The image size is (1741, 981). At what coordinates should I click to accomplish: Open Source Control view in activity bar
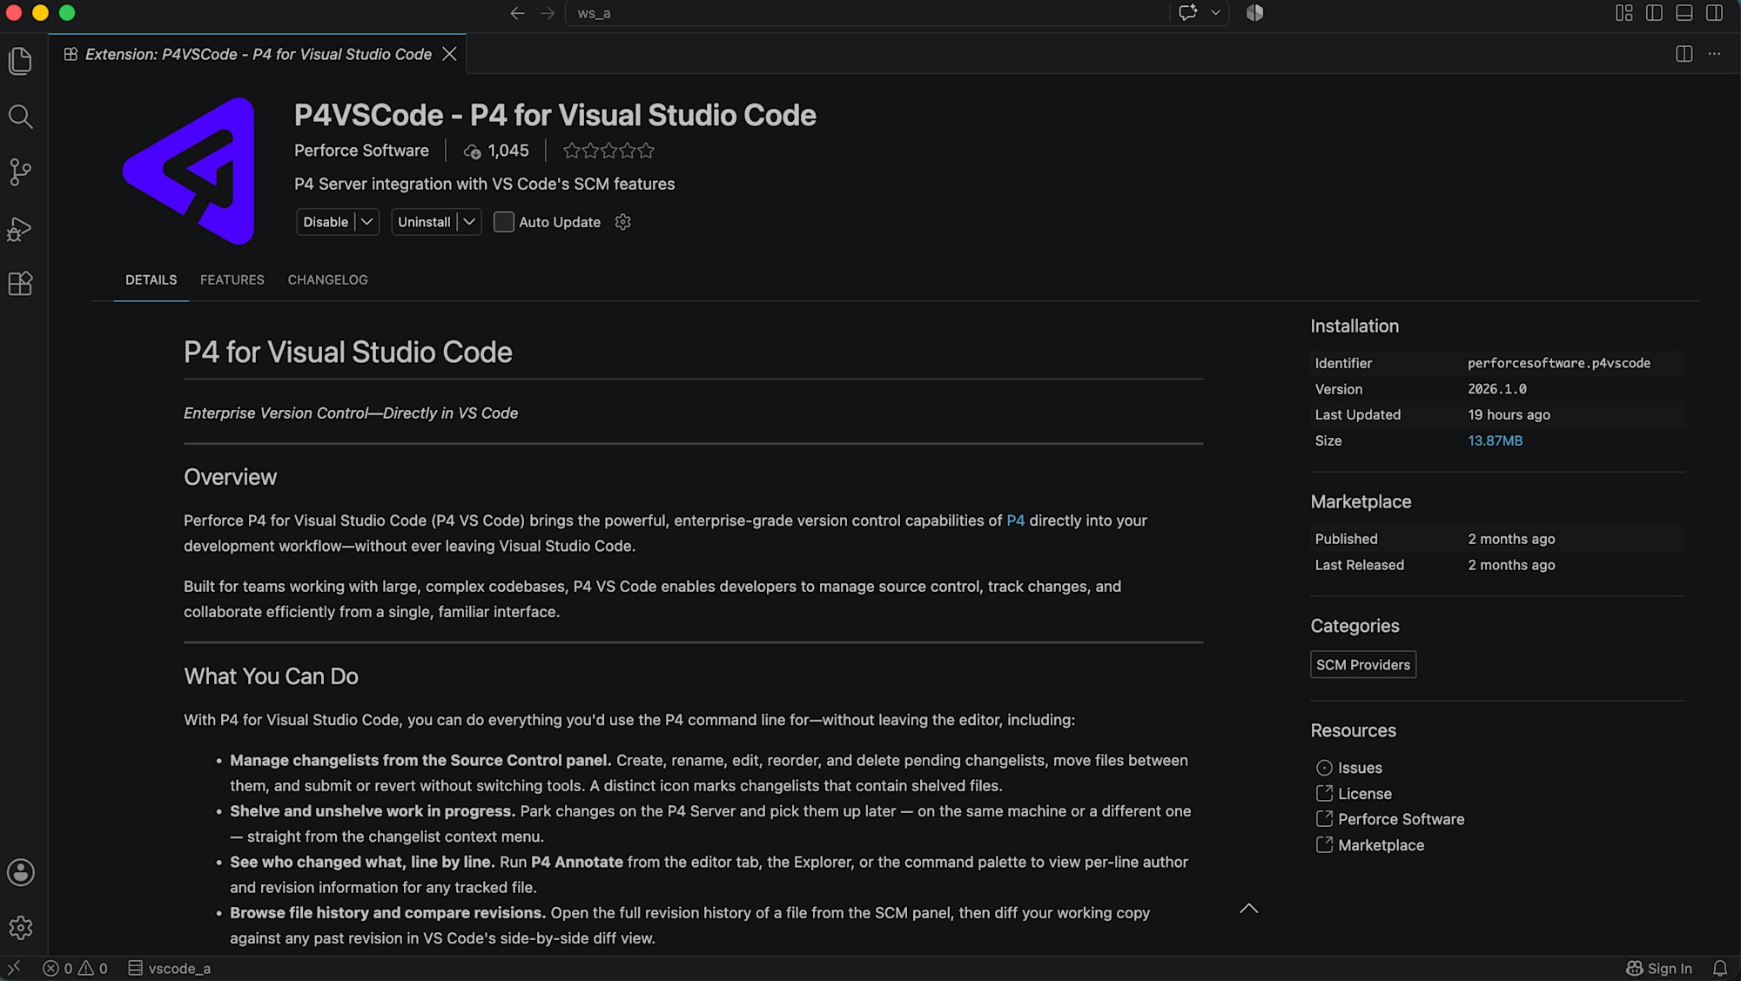pos(20,172)
